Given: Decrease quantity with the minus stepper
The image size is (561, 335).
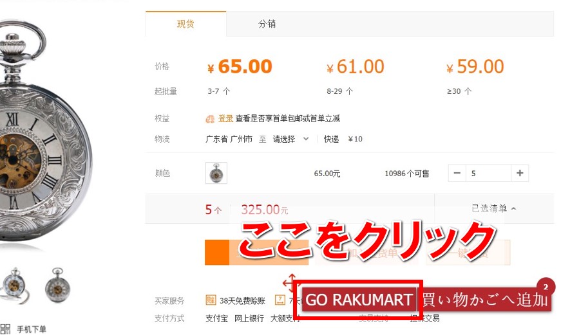Looking at the screenshot, I should [457, 173].
